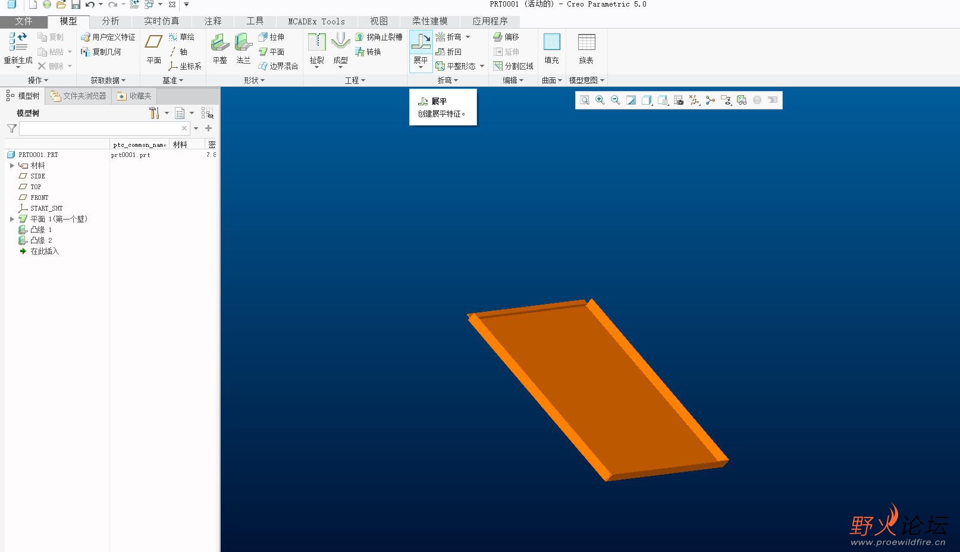
Task: Expand the Bends (折弯) group dropdown
Action: tap(448, 80)
